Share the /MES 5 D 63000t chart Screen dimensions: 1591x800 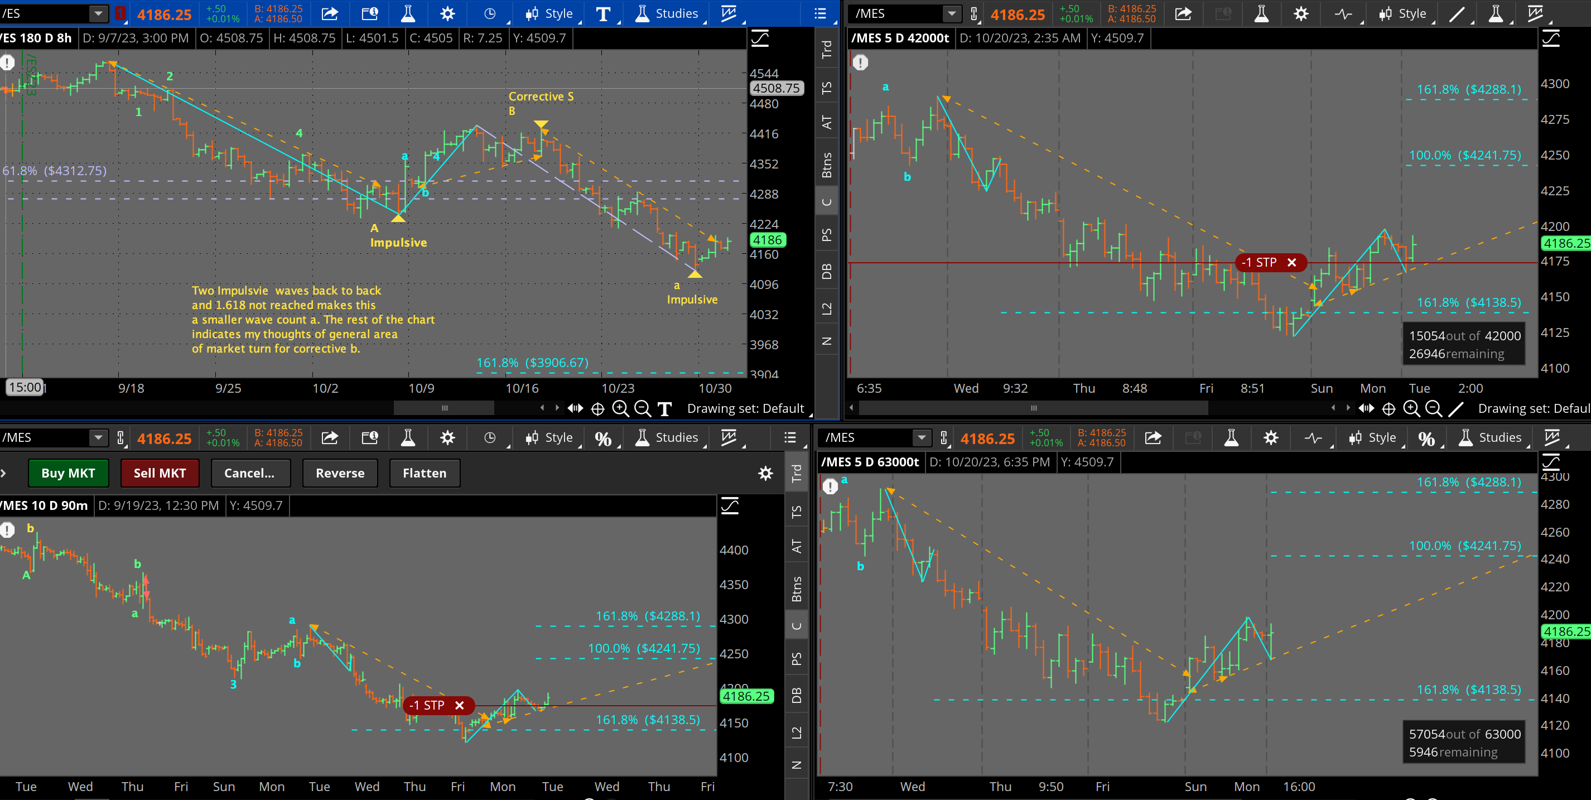coord(1153,438)
